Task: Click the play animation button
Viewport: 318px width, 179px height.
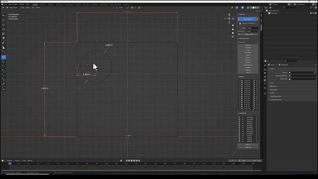Action: [x=134, y=161]
